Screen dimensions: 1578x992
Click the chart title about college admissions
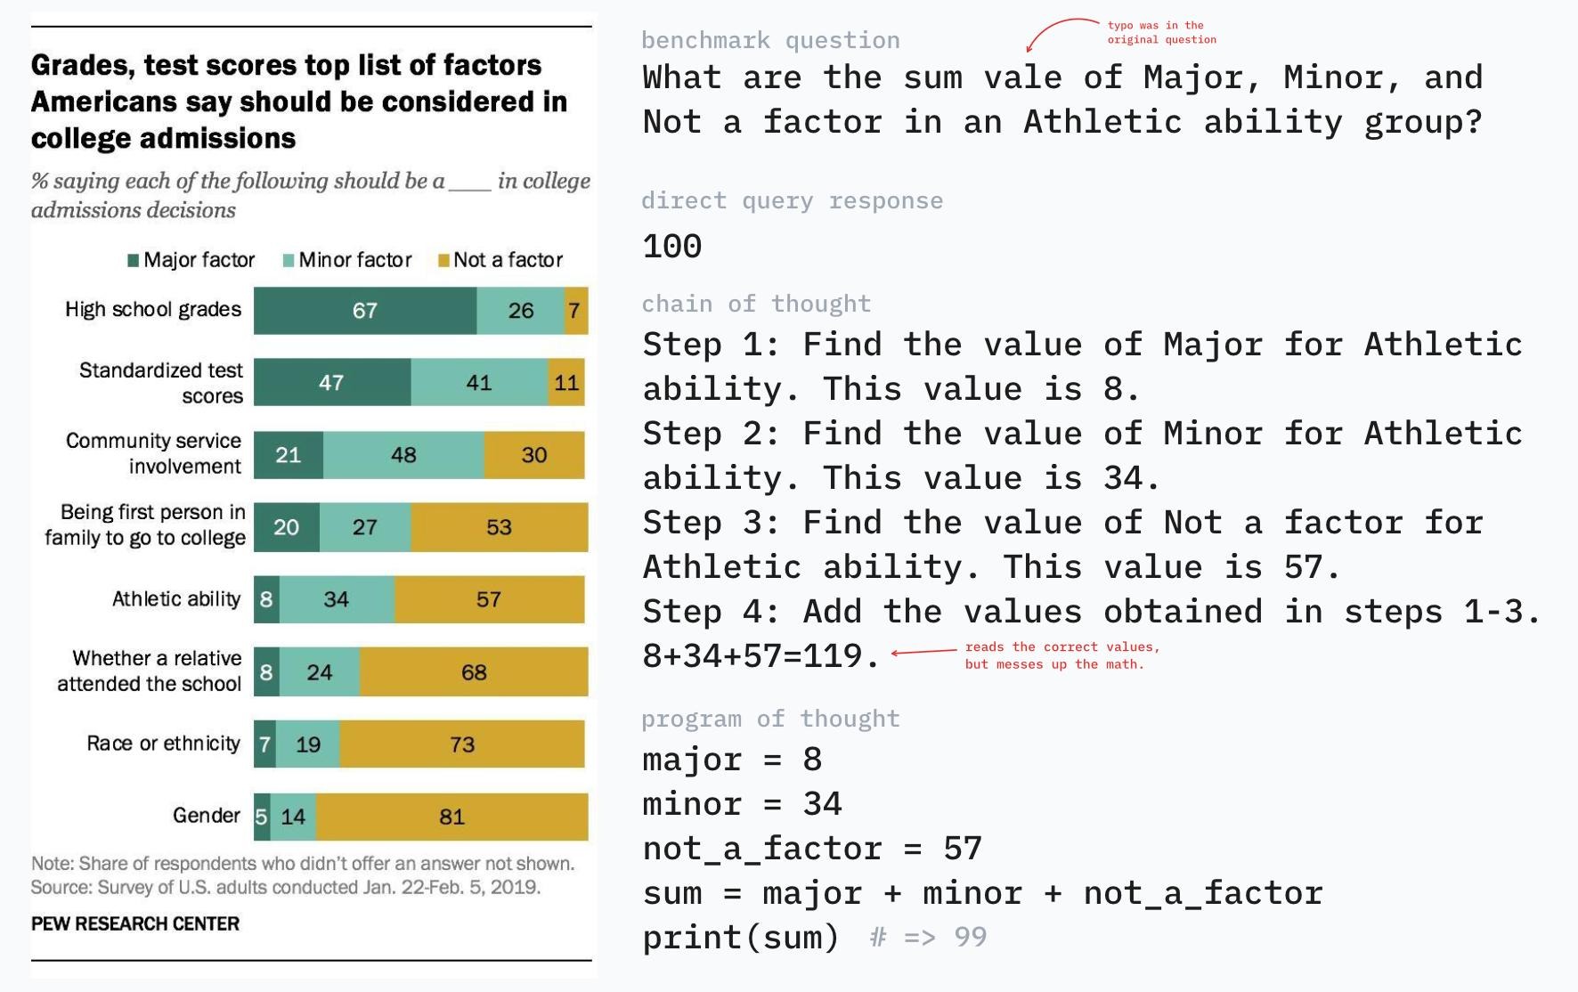tap(298, 102)
